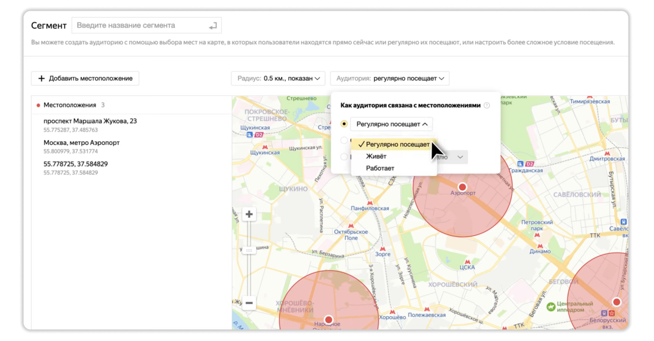The image size is (654, 341).
Task: Select the bottom radio button in popup
Action: tap(344, 157)
